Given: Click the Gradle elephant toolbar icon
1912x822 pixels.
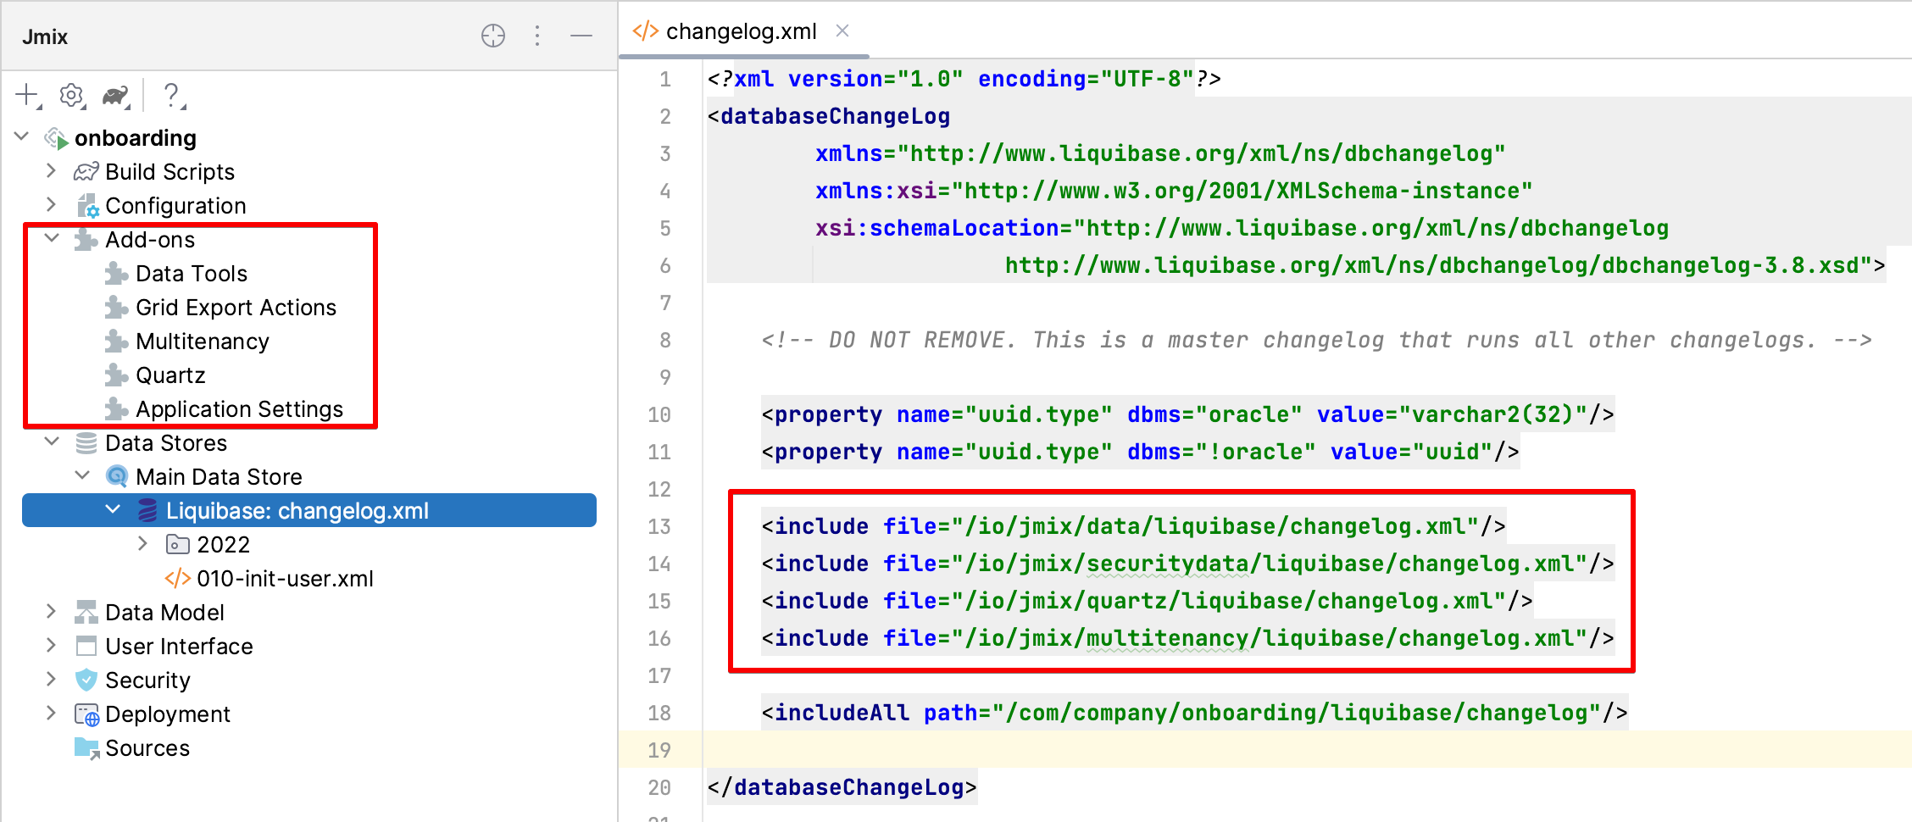Looking at the screenshot, I should click(115, 96).
